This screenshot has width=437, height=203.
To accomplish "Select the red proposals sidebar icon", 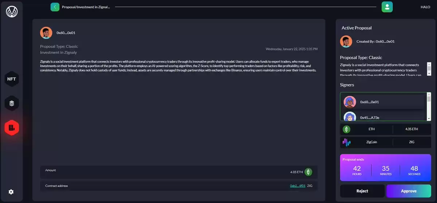I will pos(12,128).
